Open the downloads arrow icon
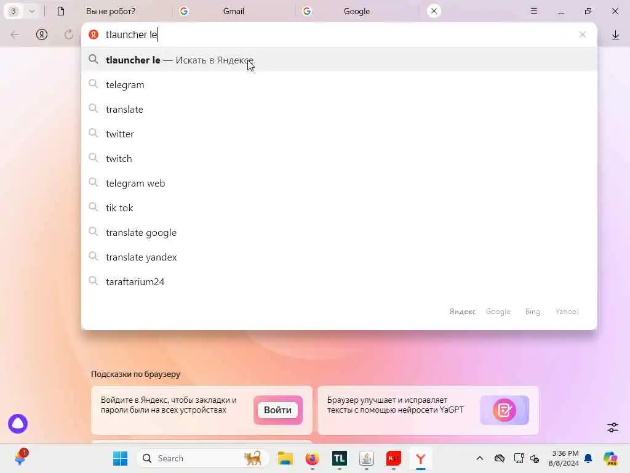Image resolution: width=630 pixels, height=473 pixels. click(615, 35)
